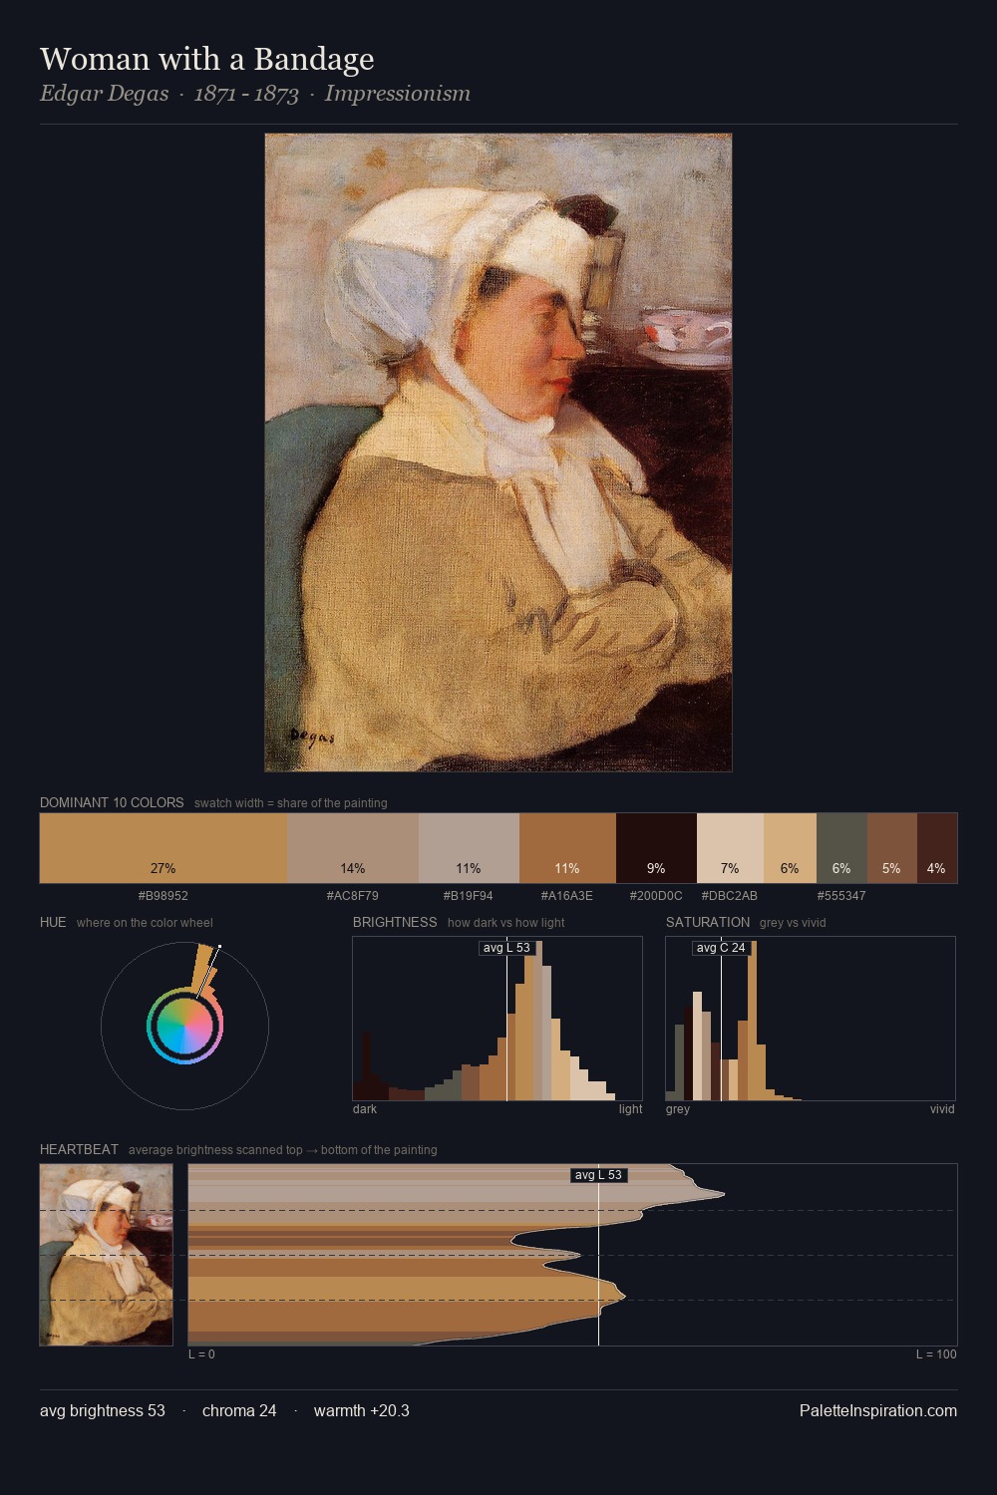Click the 'warmth +20.3' footer stat
This screenshot has height=1495, width=997.
(x=362, y=1410)
